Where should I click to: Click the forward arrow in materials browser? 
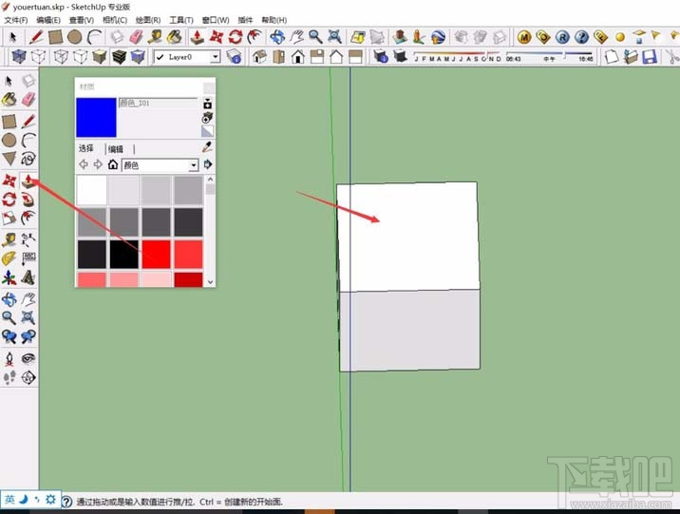coord(98,164)
